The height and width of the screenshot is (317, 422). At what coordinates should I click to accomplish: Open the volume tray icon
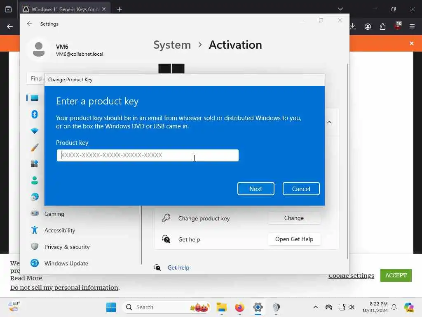tap(352, 307)
